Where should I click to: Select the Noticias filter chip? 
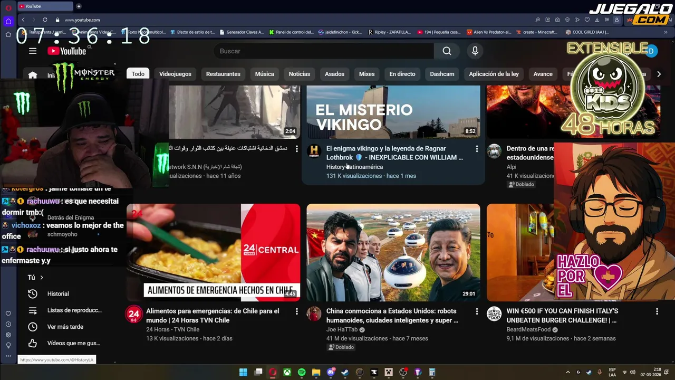pos(300,74)
